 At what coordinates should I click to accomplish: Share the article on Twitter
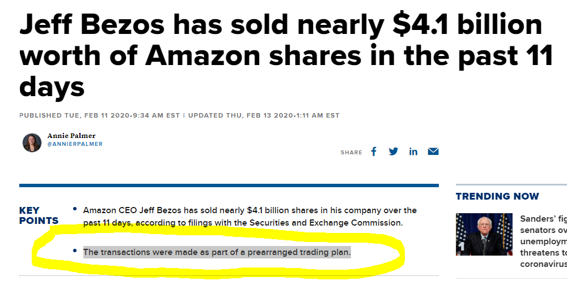(x=393, y=152)
